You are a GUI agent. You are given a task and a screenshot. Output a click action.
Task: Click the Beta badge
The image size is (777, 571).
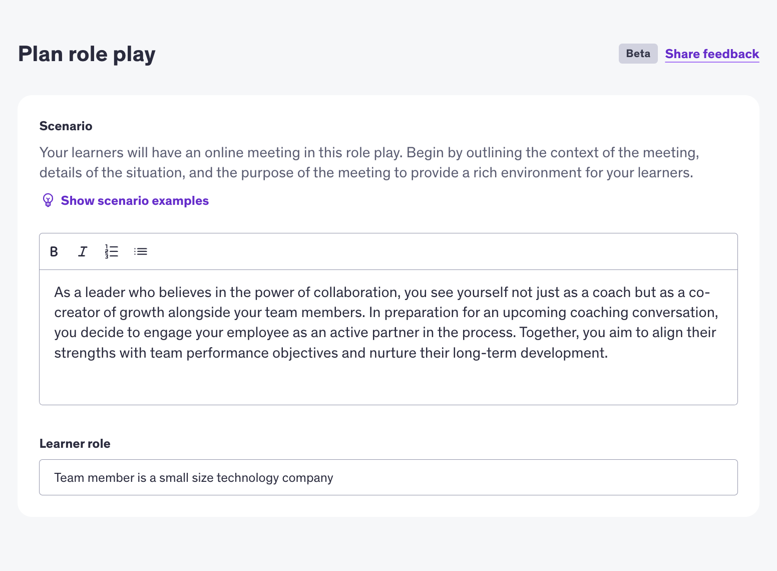point(638,54)
